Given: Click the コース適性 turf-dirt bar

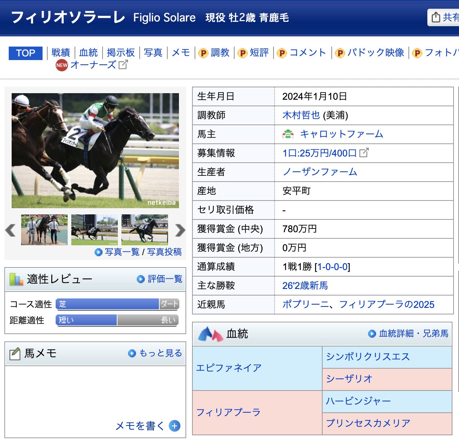Looking at the screenshot, I should 117,304.
